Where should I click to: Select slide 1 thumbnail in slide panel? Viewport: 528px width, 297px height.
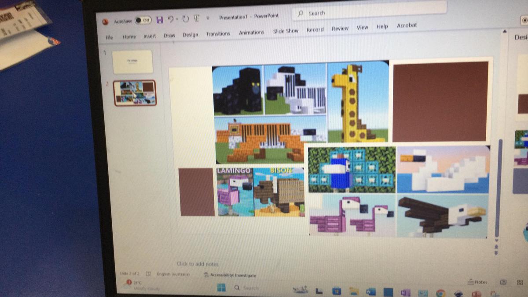tap(132, 62)
